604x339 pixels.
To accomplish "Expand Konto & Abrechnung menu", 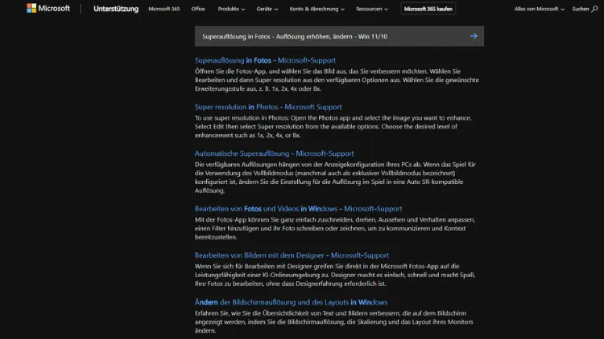I will [x=317, y=9].
